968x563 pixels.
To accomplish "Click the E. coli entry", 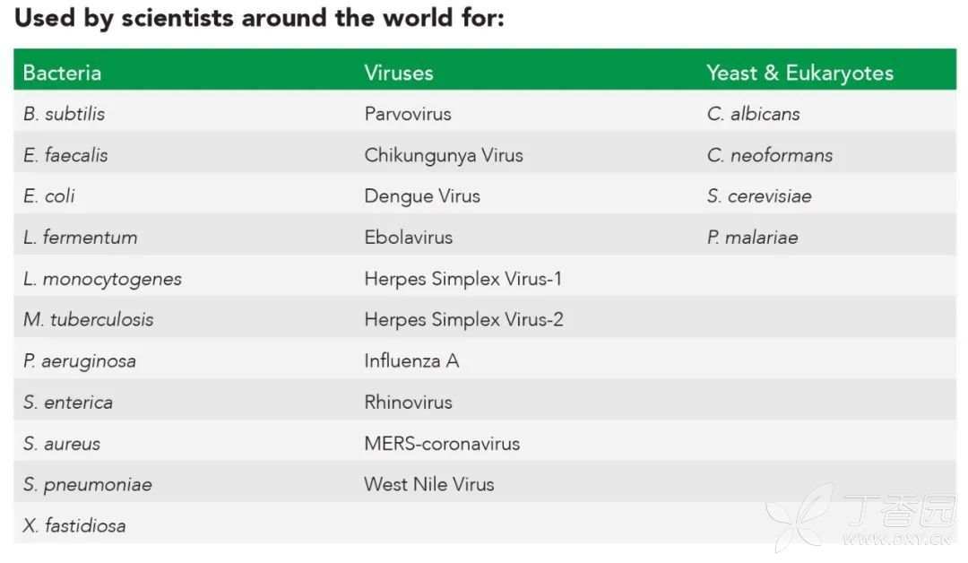I will (49, 196).
